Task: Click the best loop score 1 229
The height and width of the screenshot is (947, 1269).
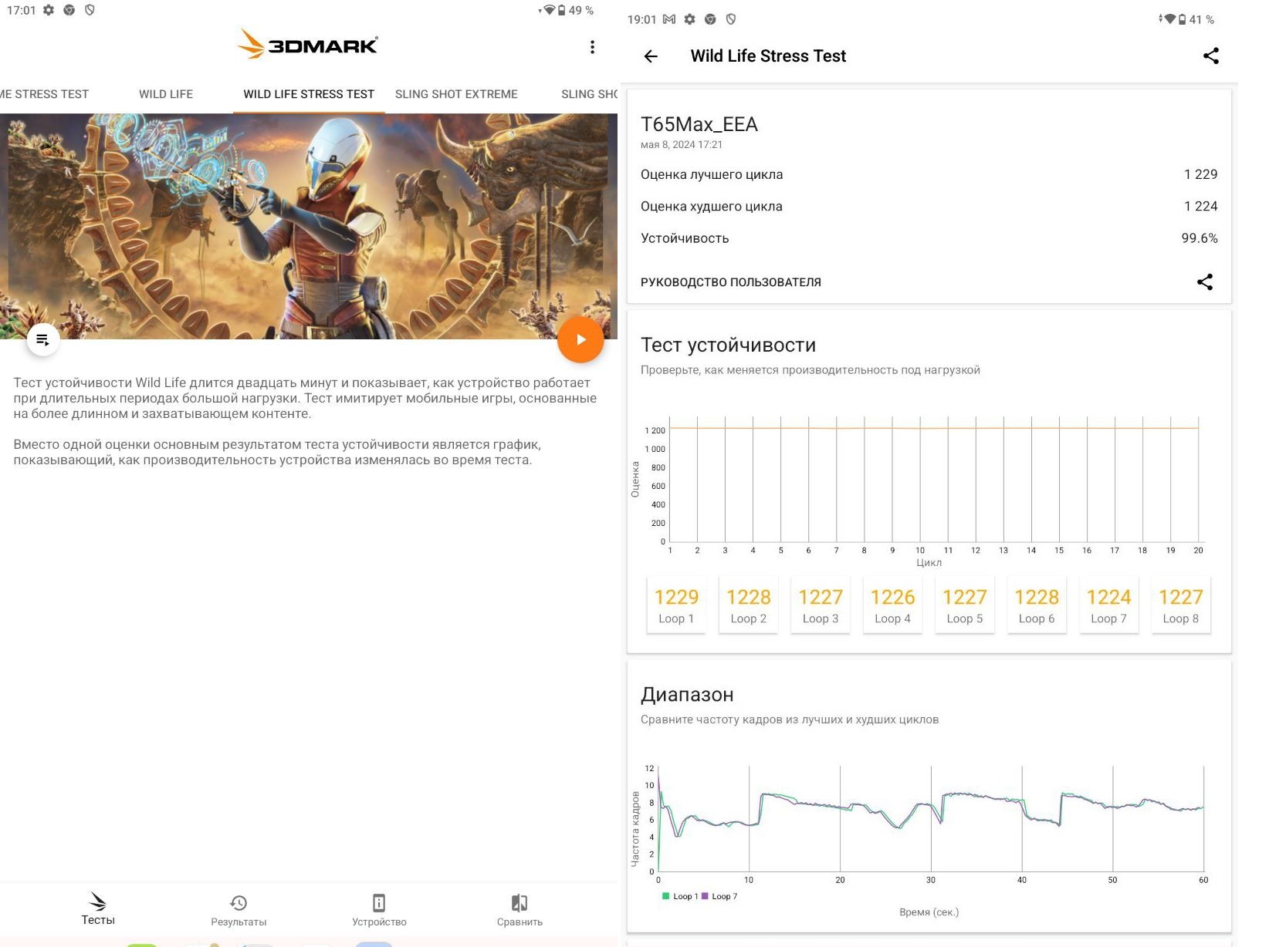Action: (x=1200, y=174)
